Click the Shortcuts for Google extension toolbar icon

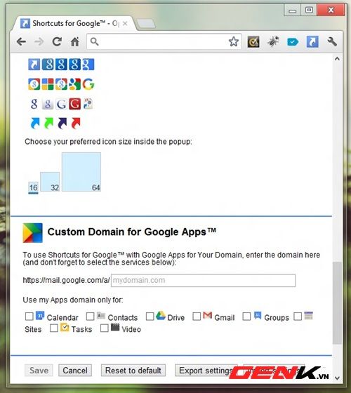pyautogui.click(x=312, y=41)
